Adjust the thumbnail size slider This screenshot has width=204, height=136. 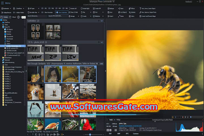(90, 134)
